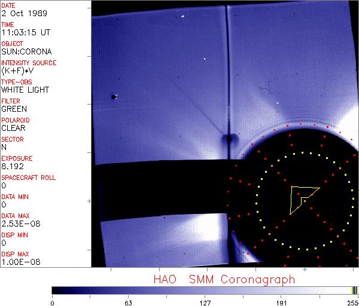Click the color bar tick label 191
The image size is (359, 306).
(x=281, y=302)
